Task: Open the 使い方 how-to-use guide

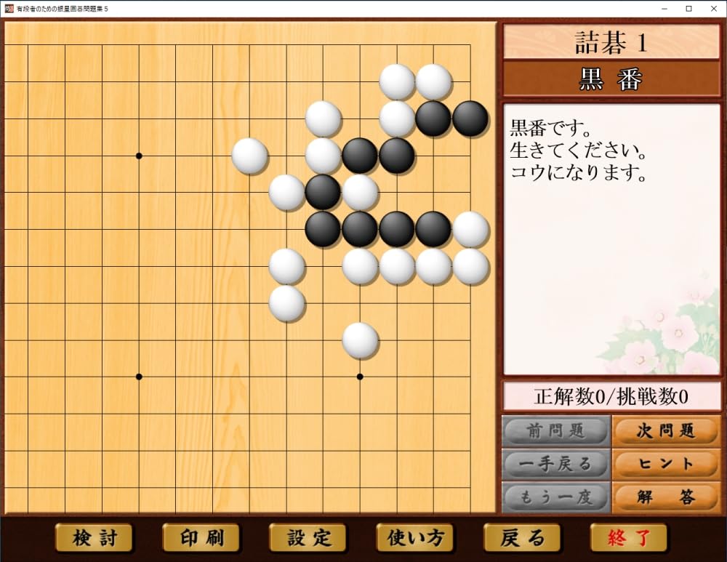Action: point(414,538)
